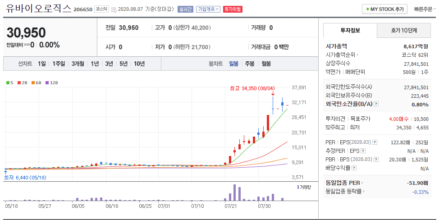The image size is (439, 220).
Task: Switch to the 투자정보 tab
Action: 350,31
